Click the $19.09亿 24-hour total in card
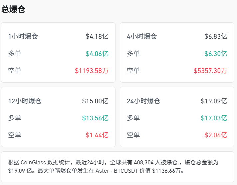 coord(214,101)
